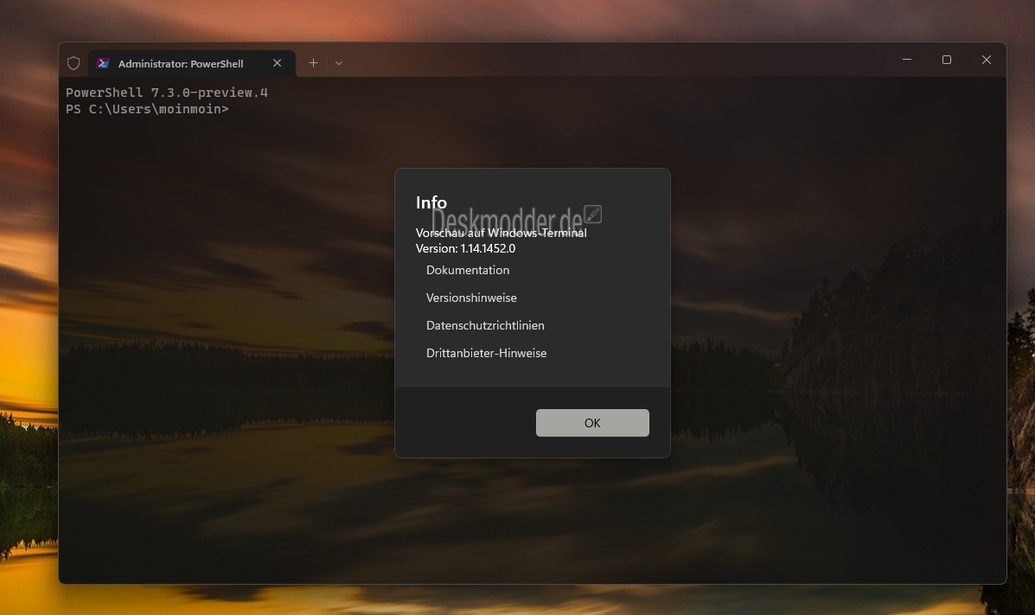Screen dimensions: 1035x615
Task: Open the Dokumentation link
Action: pyautogui.click(x=468, y=270)
